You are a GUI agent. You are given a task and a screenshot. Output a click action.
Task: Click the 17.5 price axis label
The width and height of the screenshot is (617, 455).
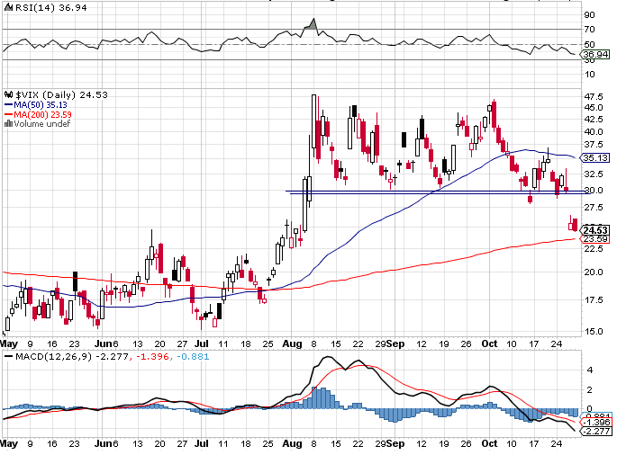coord(594,300)
